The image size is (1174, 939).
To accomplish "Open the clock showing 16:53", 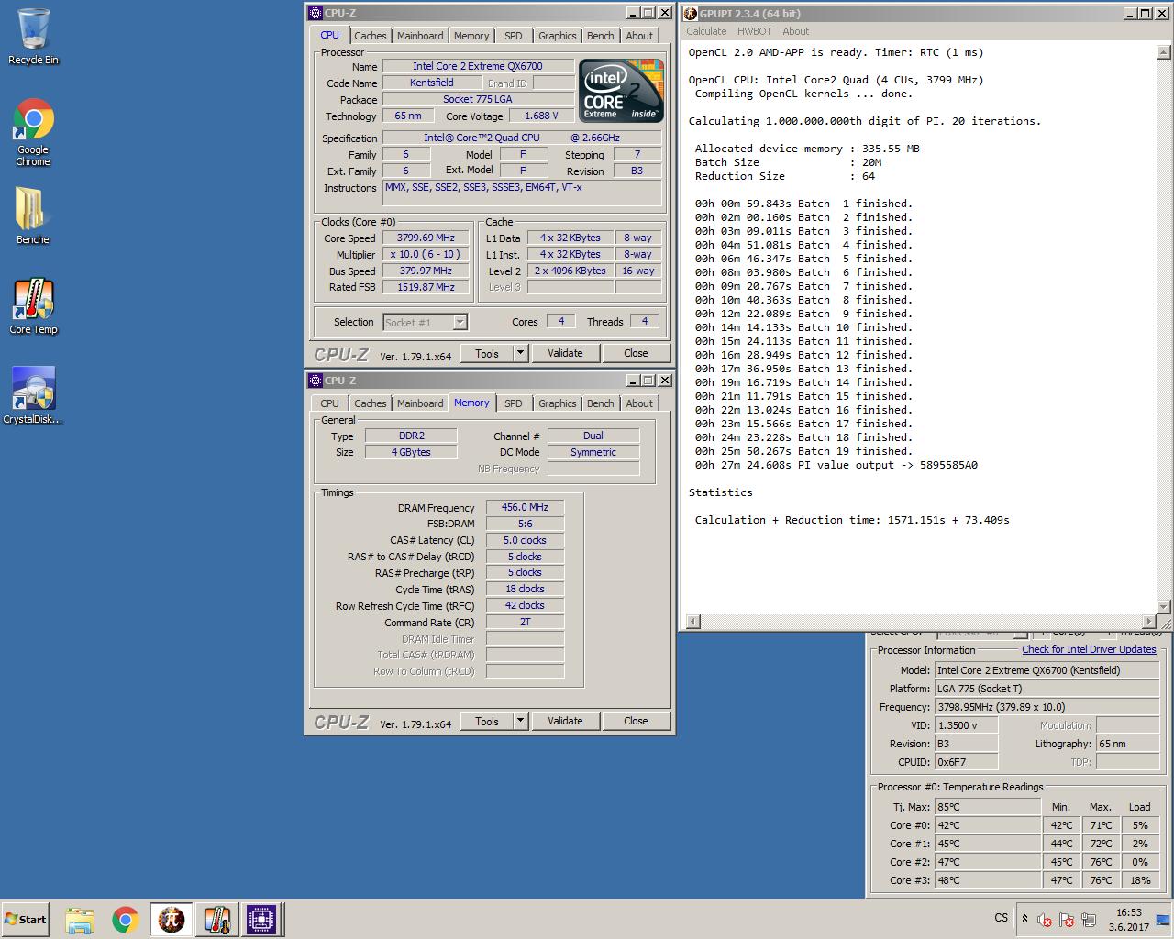I will coord(1129,919).
